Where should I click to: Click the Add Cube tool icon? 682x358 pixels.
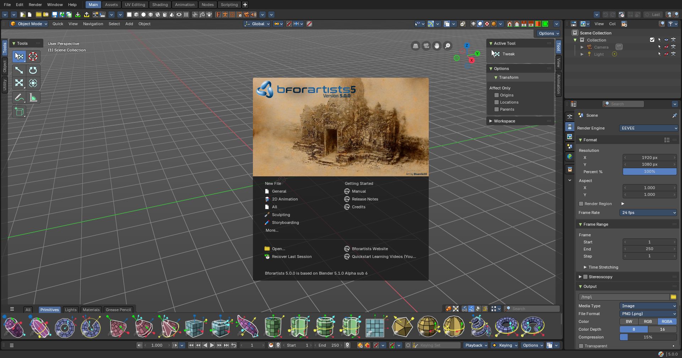pyautogui.click(x=19, y=112)
